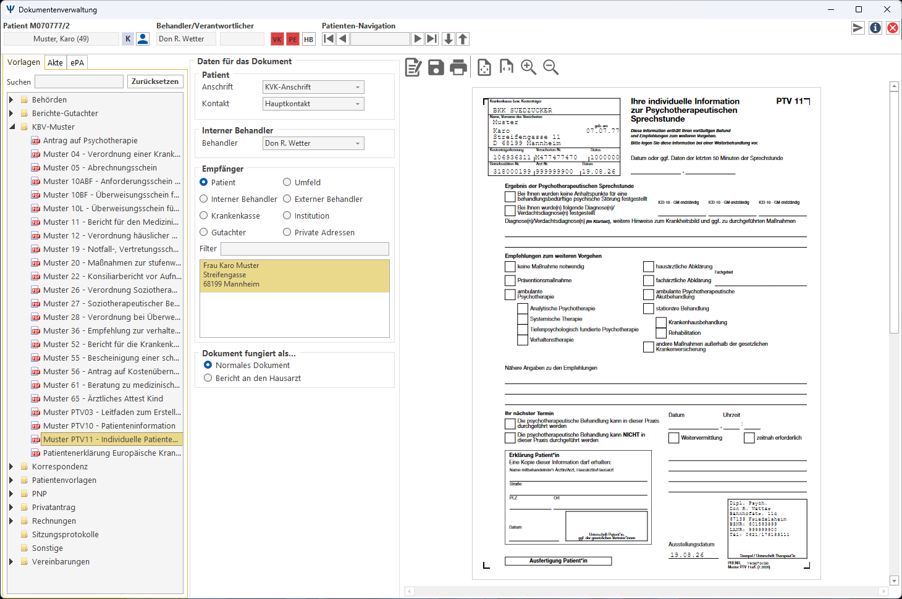Jump to first patient in navigation
Screen dimensions: 902x599
pyautogui.click(x=329, y=39)
